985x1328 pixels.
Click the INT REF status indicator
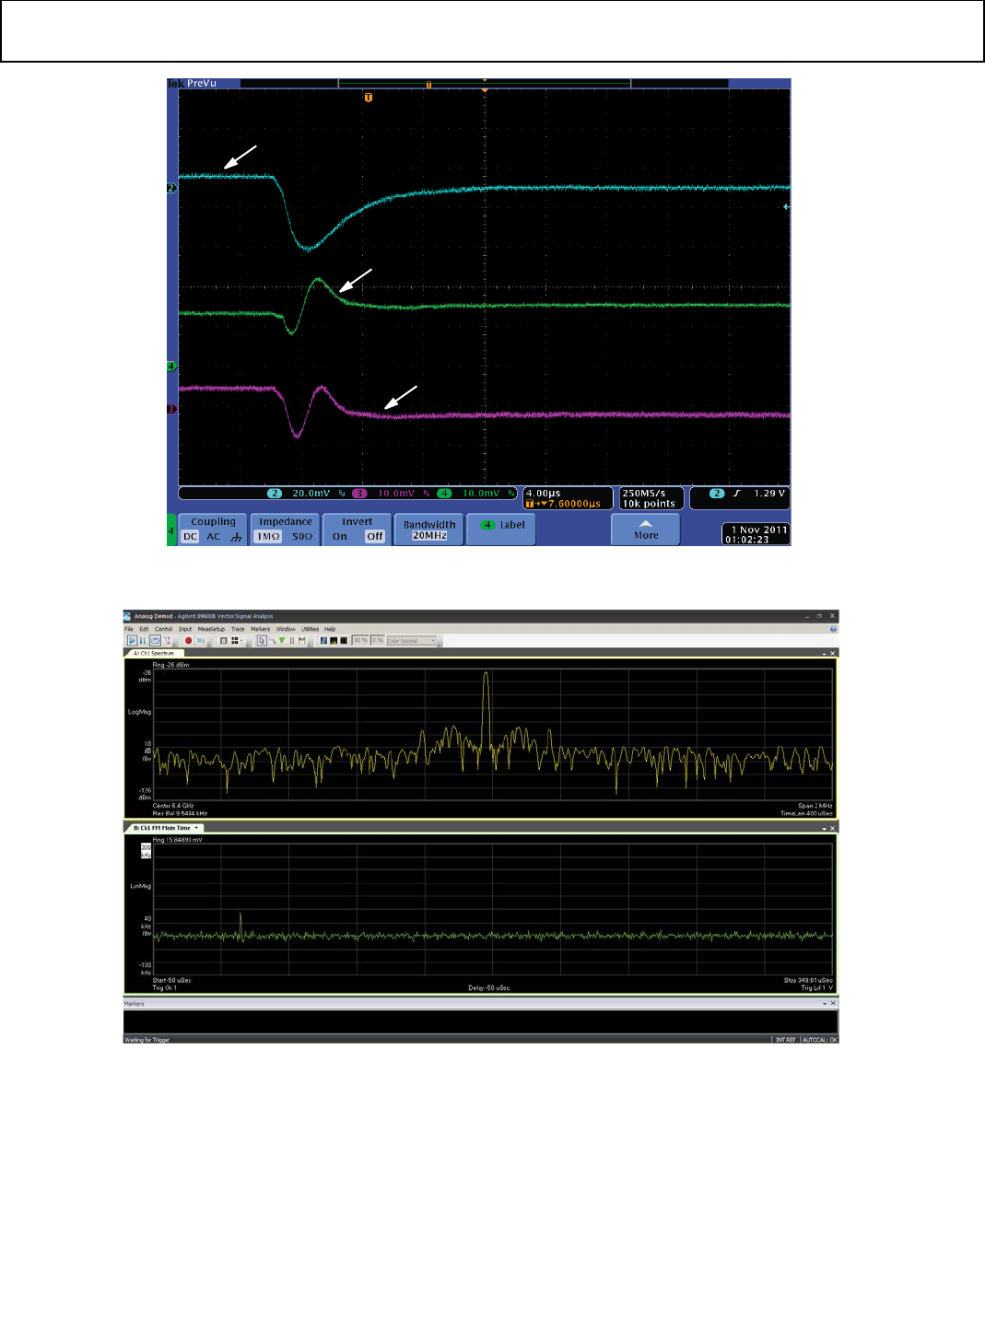(785, 1040)
